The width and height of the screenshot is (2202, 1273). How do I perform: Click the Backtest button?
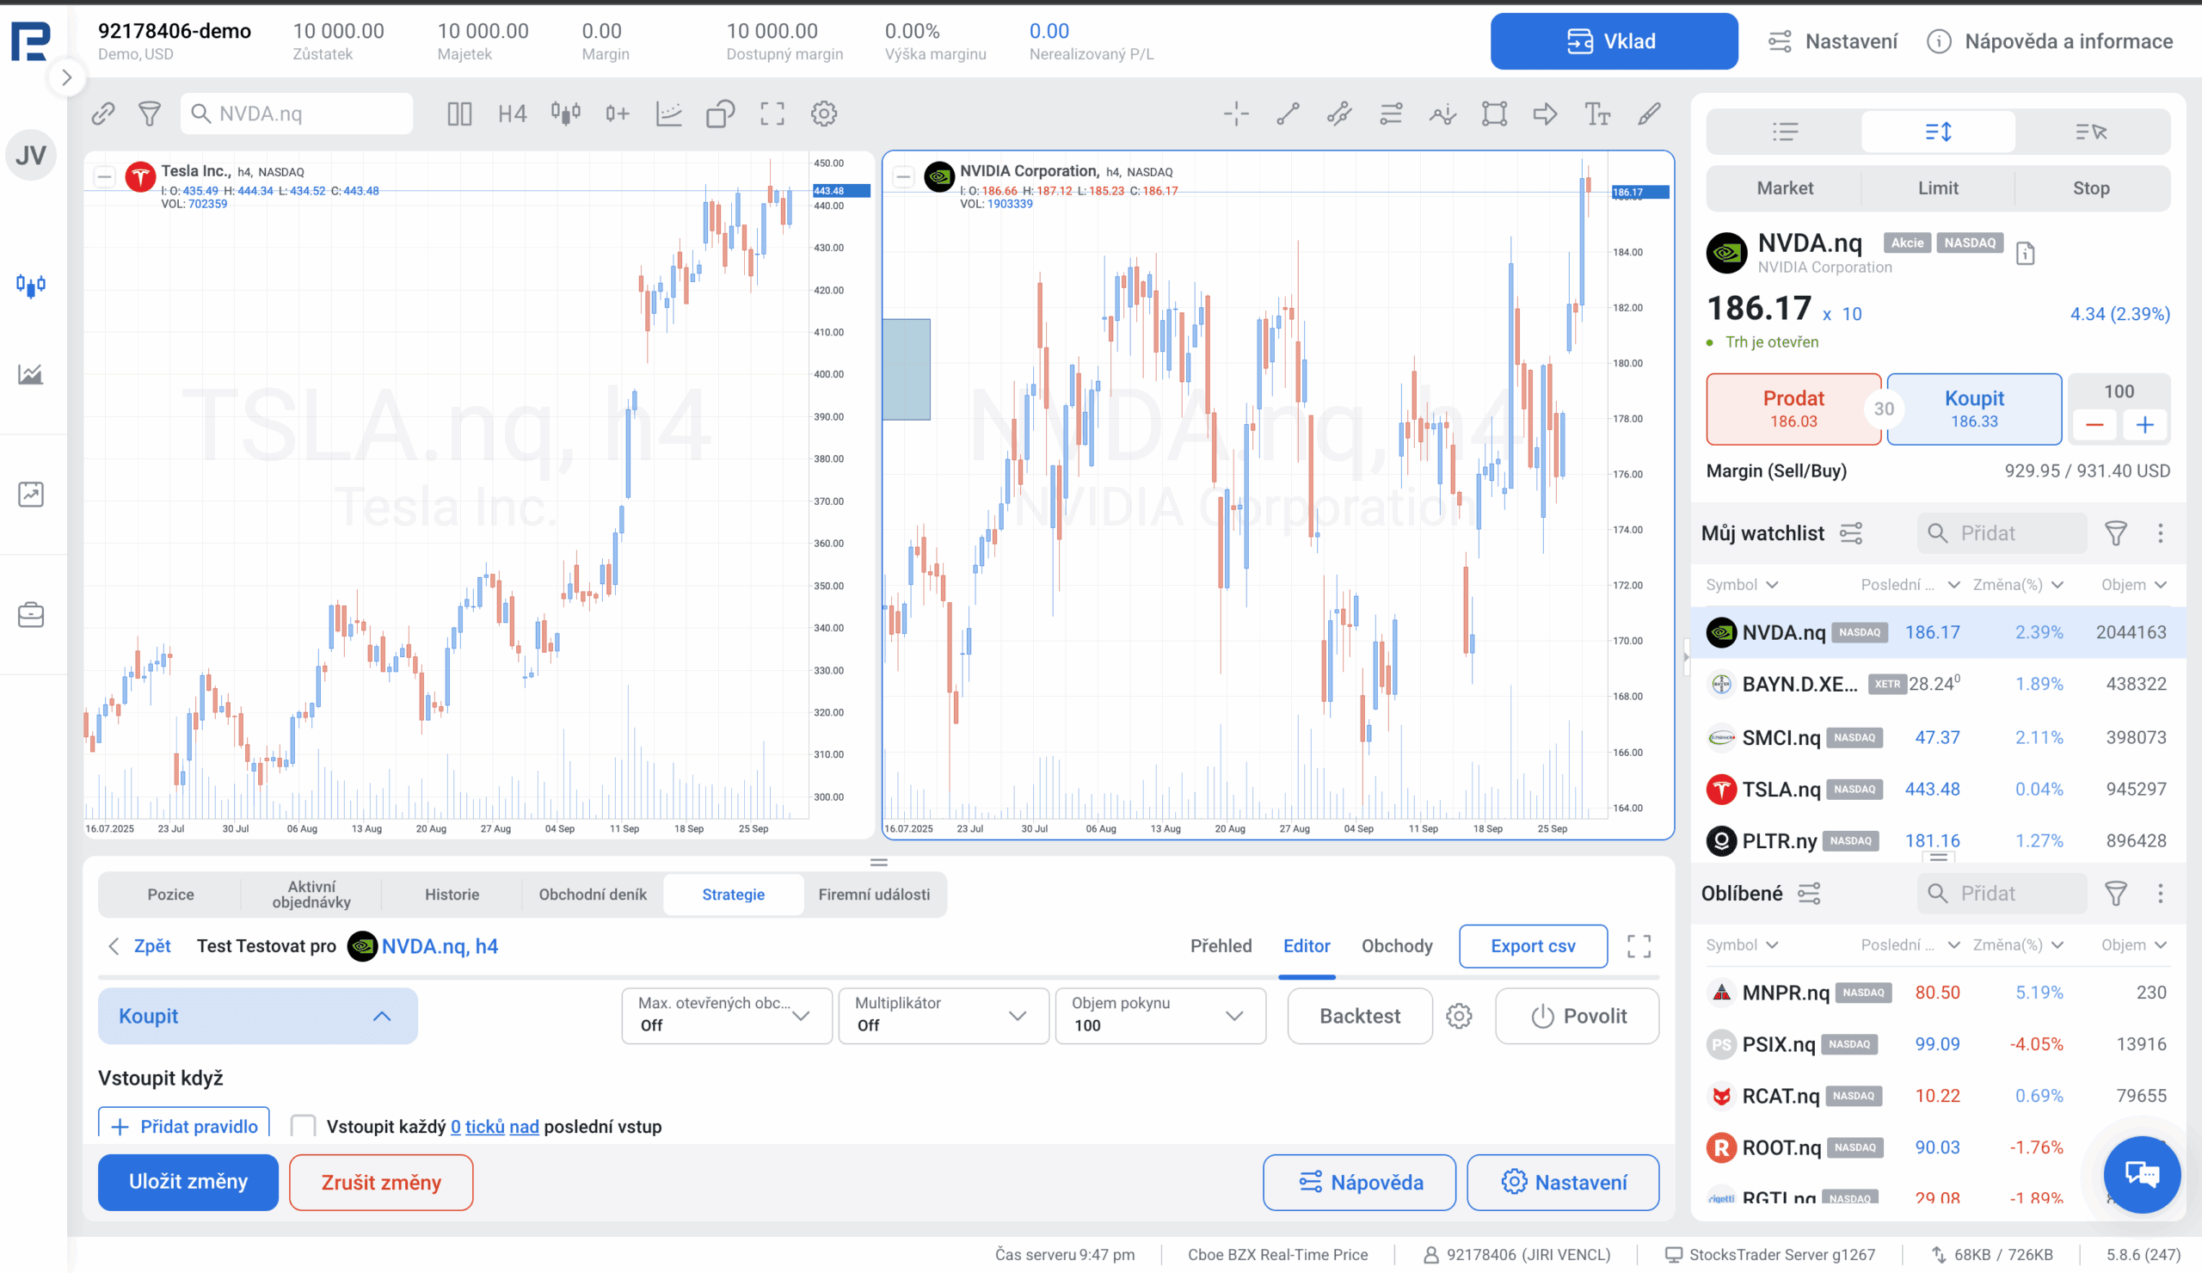[x=1359, y=1015]
